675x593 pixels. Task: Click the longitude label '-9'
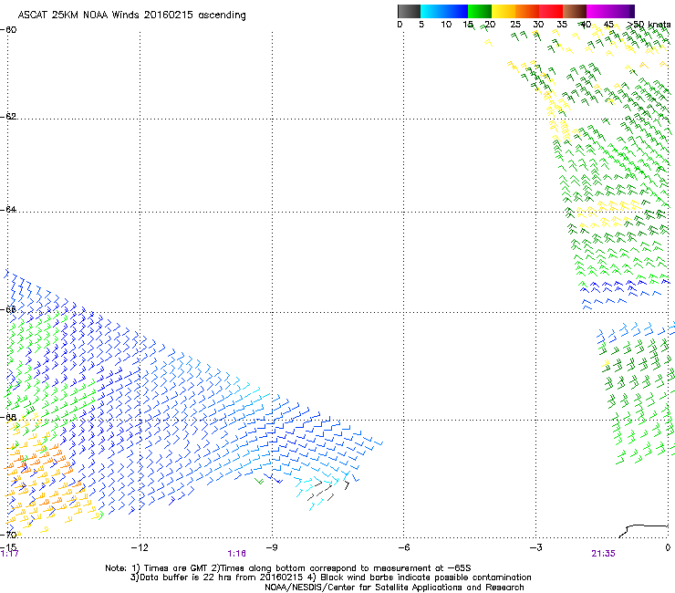tap(271, 547)
